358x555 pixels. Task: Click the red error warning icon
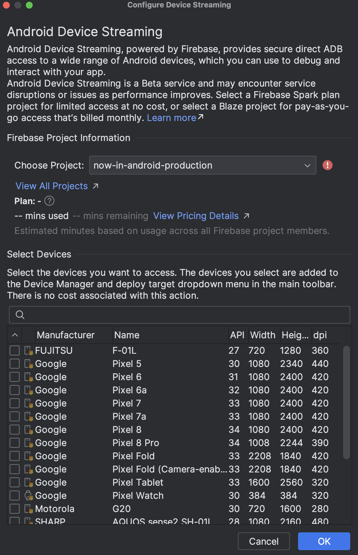pyautogui.click(x=327, y=165)
